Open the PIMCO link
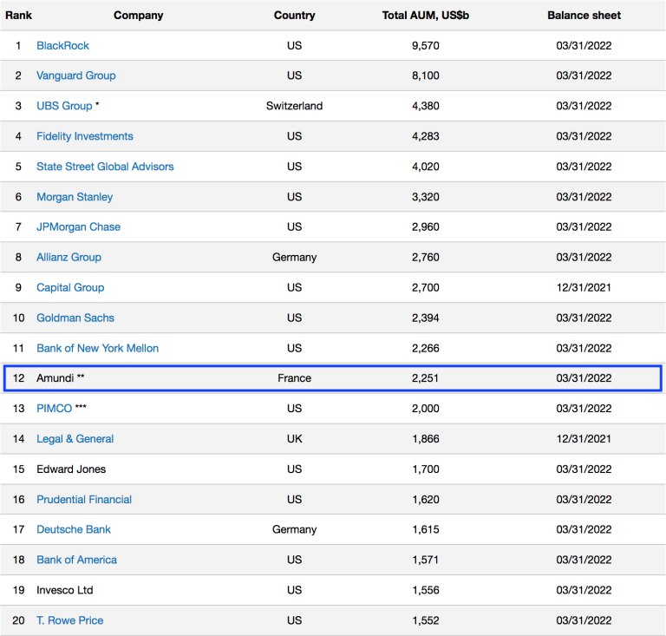 click(54, 409)
